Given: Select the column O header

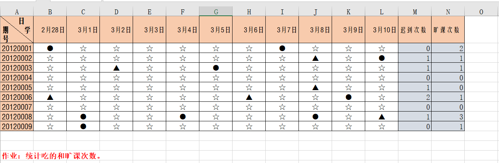Looking at the screenshot, I should tap(481, 12).
